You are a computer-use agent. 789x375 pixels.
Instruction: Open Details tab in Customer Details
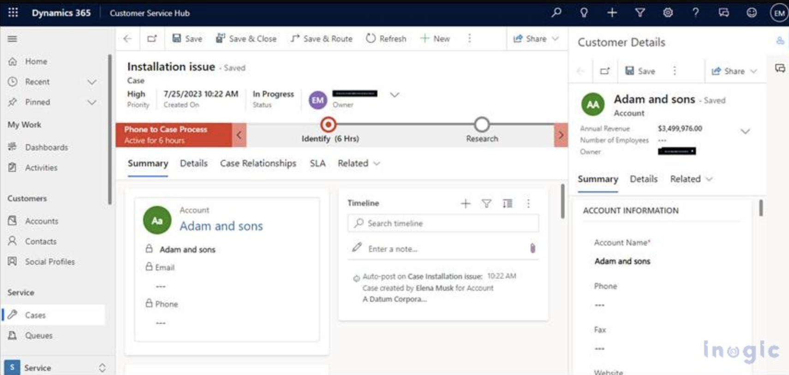click(644, 179)
